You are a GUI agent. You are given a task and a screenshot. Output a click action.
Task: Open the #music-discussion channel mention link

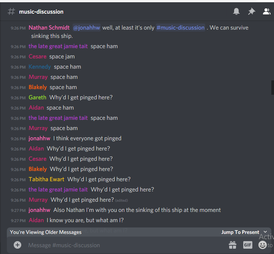[x=181, y=28]
